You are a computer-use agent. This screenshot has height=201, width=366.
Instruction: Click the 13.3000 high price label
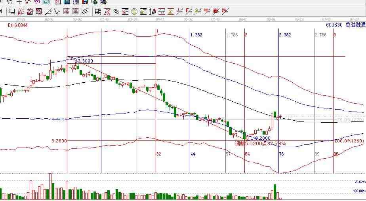pyautogui.click(x=84, y=61)
